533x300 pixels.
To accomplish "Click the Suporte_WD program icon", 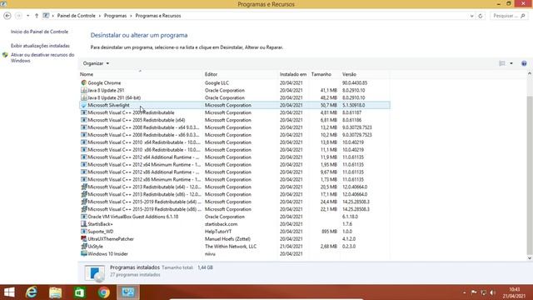I will [84, 232].
